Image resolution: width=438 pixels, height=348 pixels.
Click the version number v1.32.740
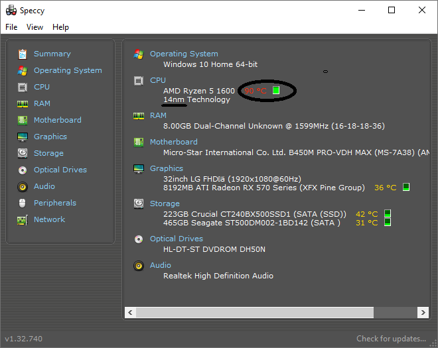pyautogui.click(x=24, y=339)
